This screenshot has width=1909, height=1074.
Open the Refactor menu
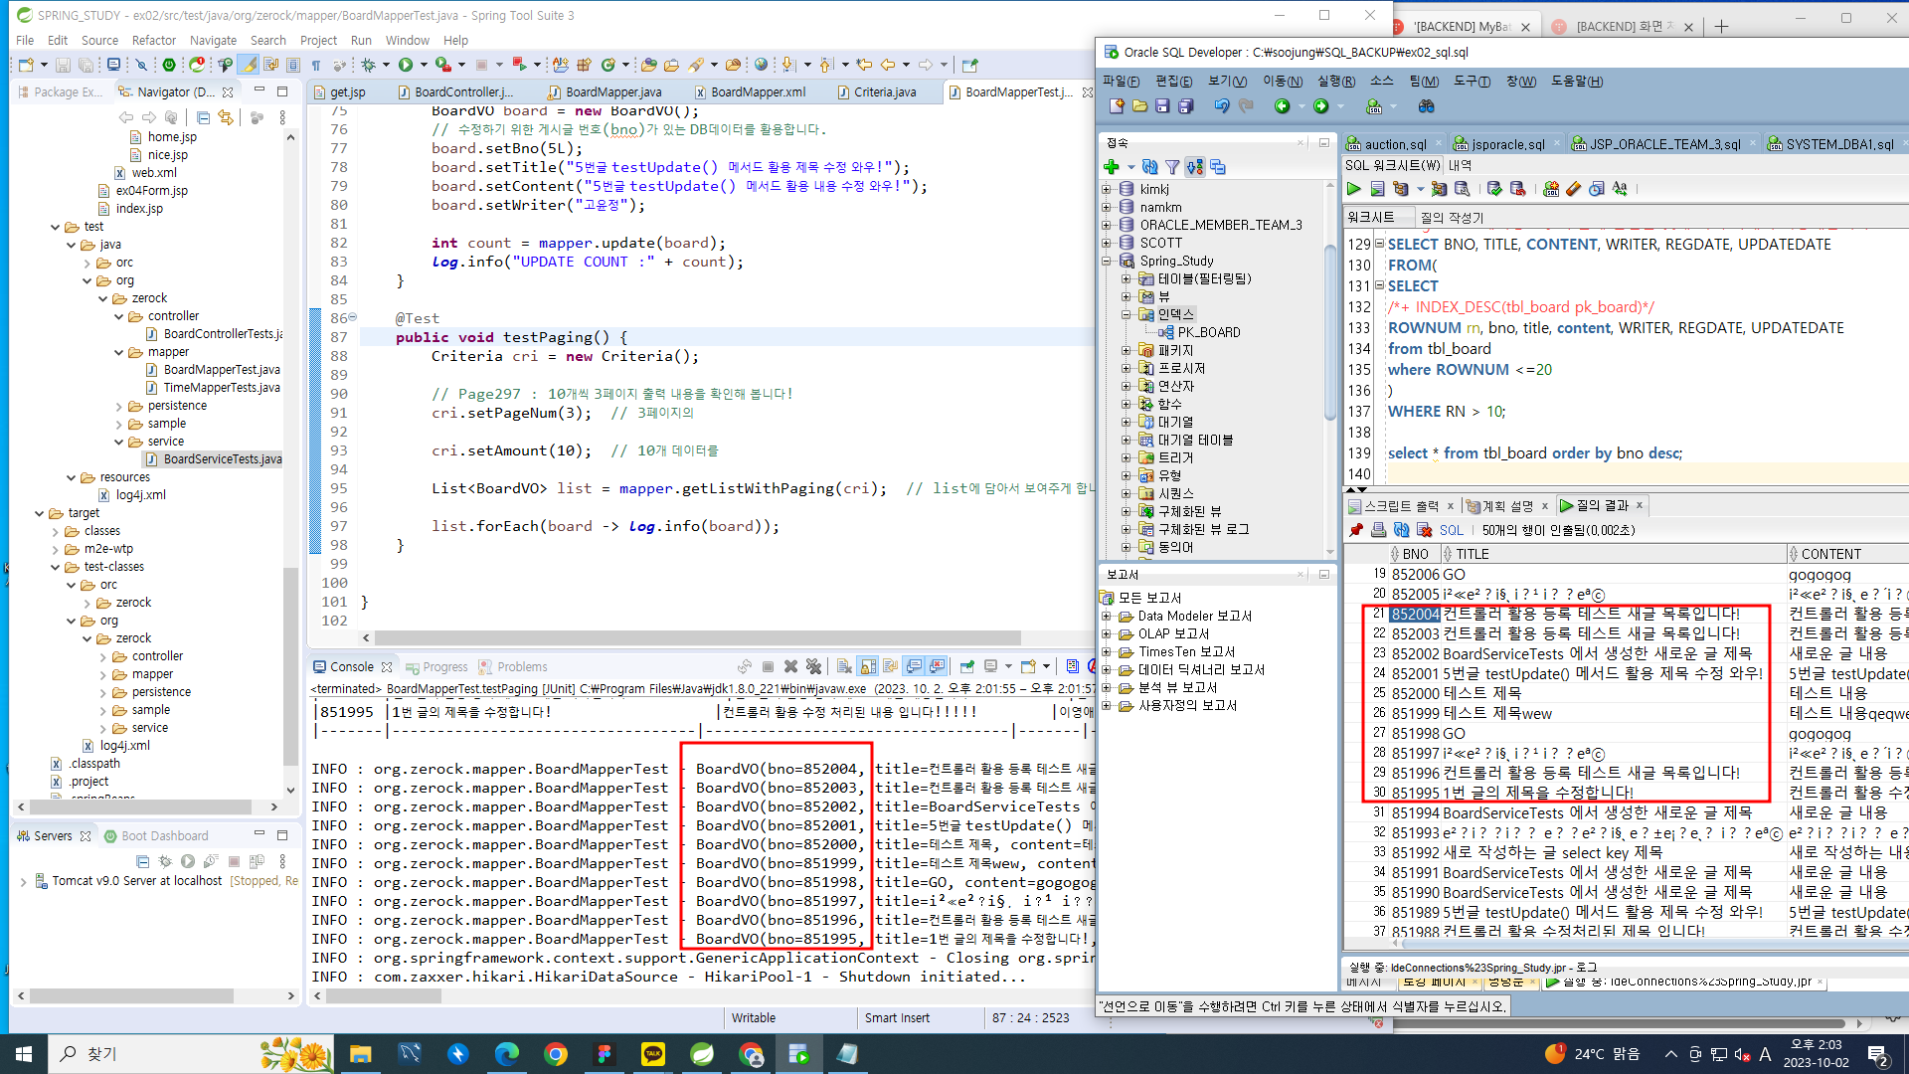pyautogui.click(x=153, y=41)
